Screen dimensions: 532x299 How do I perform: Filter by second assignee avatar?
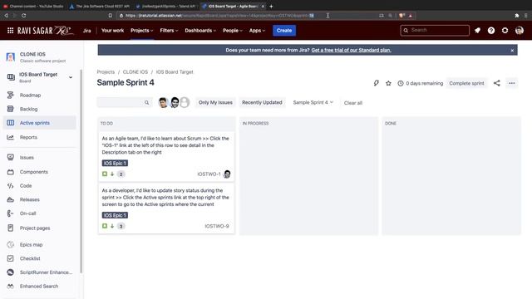coord(175,102)
